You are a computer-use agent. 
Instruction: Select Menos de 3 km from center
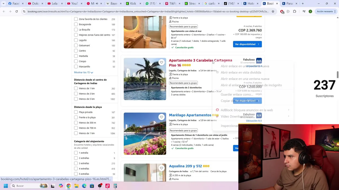[x=76, y=94]
